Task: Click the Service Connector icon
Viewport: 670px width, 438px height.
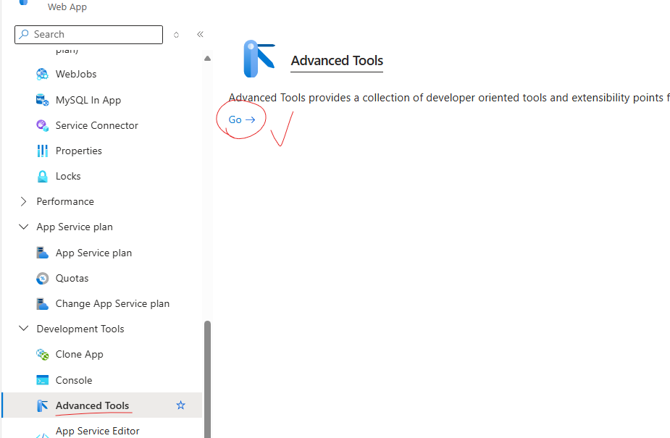Action: point(42,125)
